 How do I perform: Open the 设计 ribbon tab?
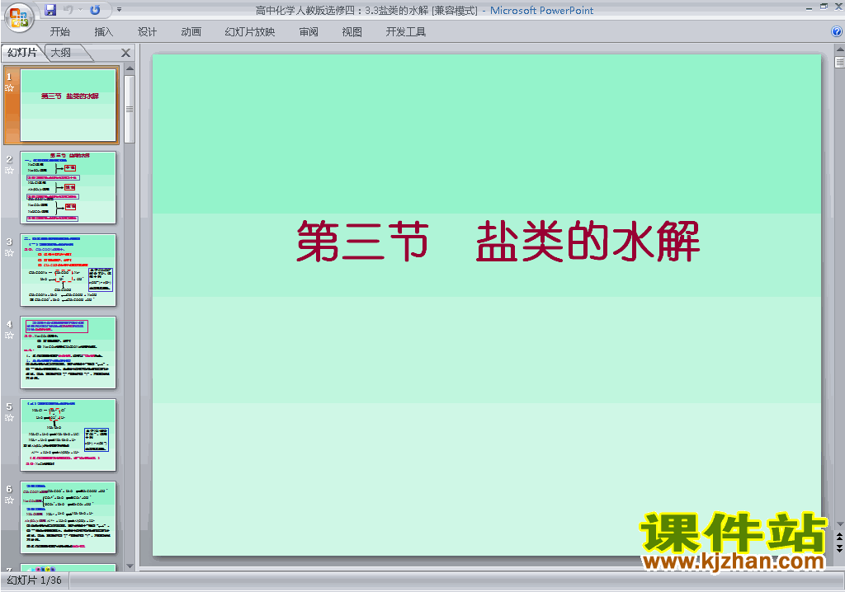tap(147, 32)
